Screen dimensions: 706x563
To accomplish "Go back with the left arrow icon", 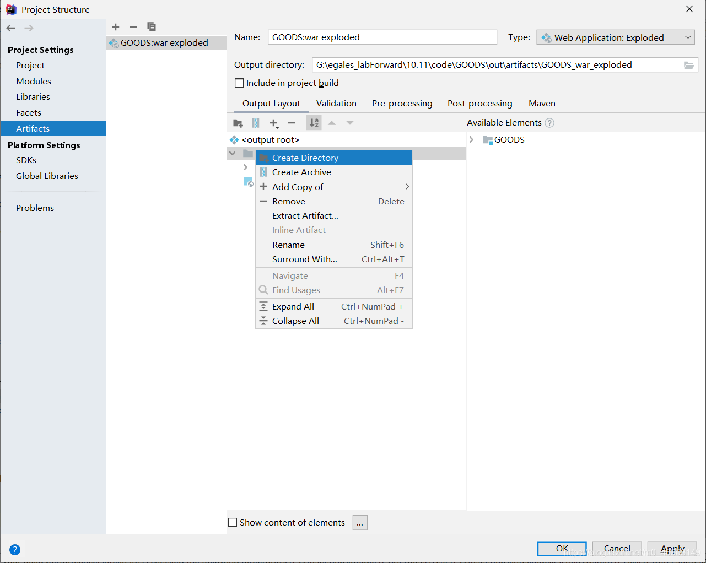I will point(11,28).
